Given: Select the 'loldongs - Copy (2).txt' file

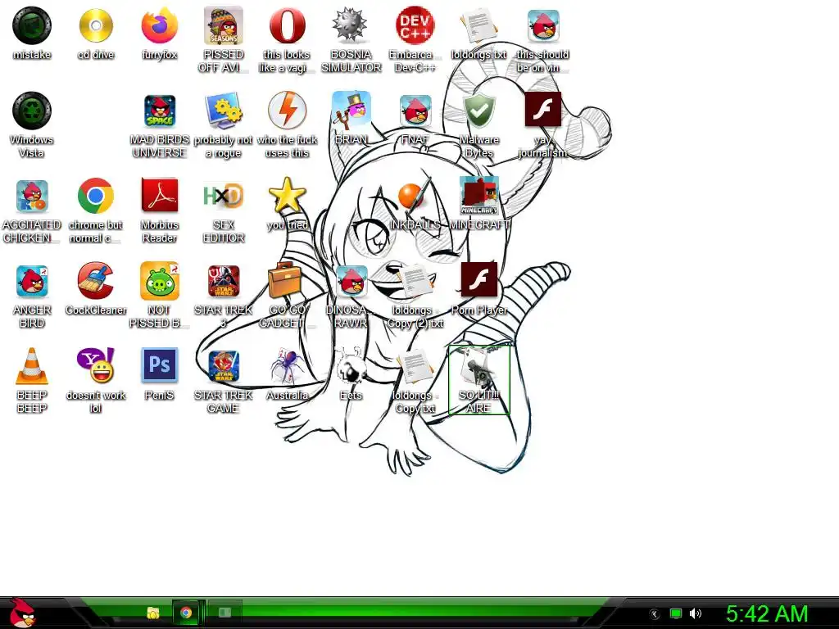Looking at the screenshot, I should [415, 281].
